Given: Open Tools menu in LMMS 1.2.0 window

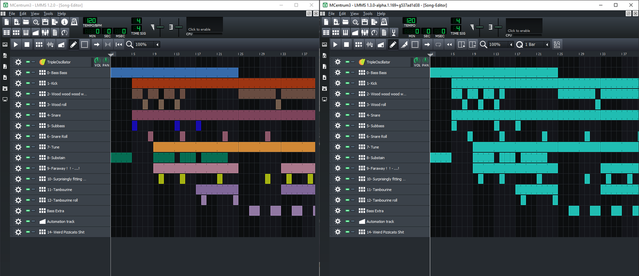Looking at the screenshot, I should (x=48, y=13).
